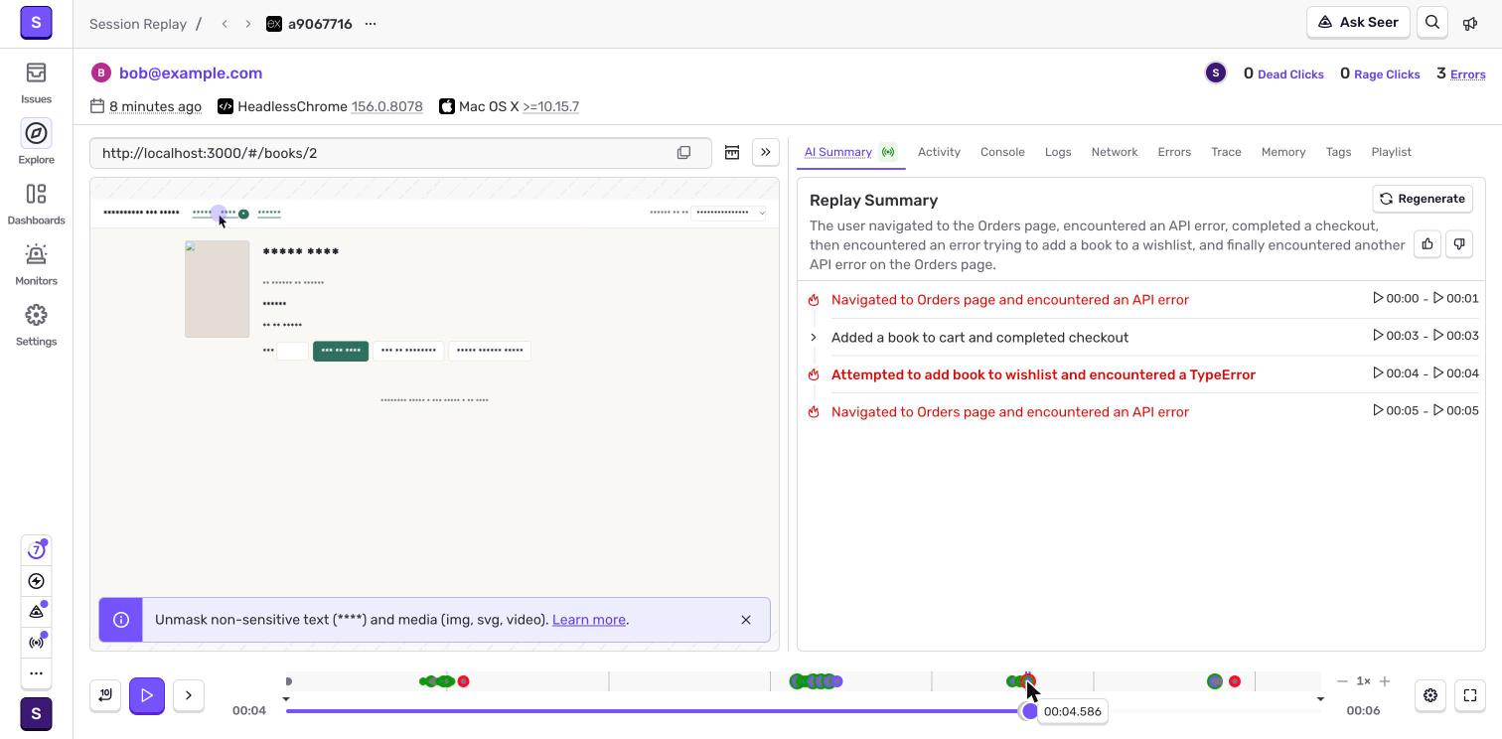Expand 'Added a book to cart' summary row

pyautogui.click(x=814, y=338)
